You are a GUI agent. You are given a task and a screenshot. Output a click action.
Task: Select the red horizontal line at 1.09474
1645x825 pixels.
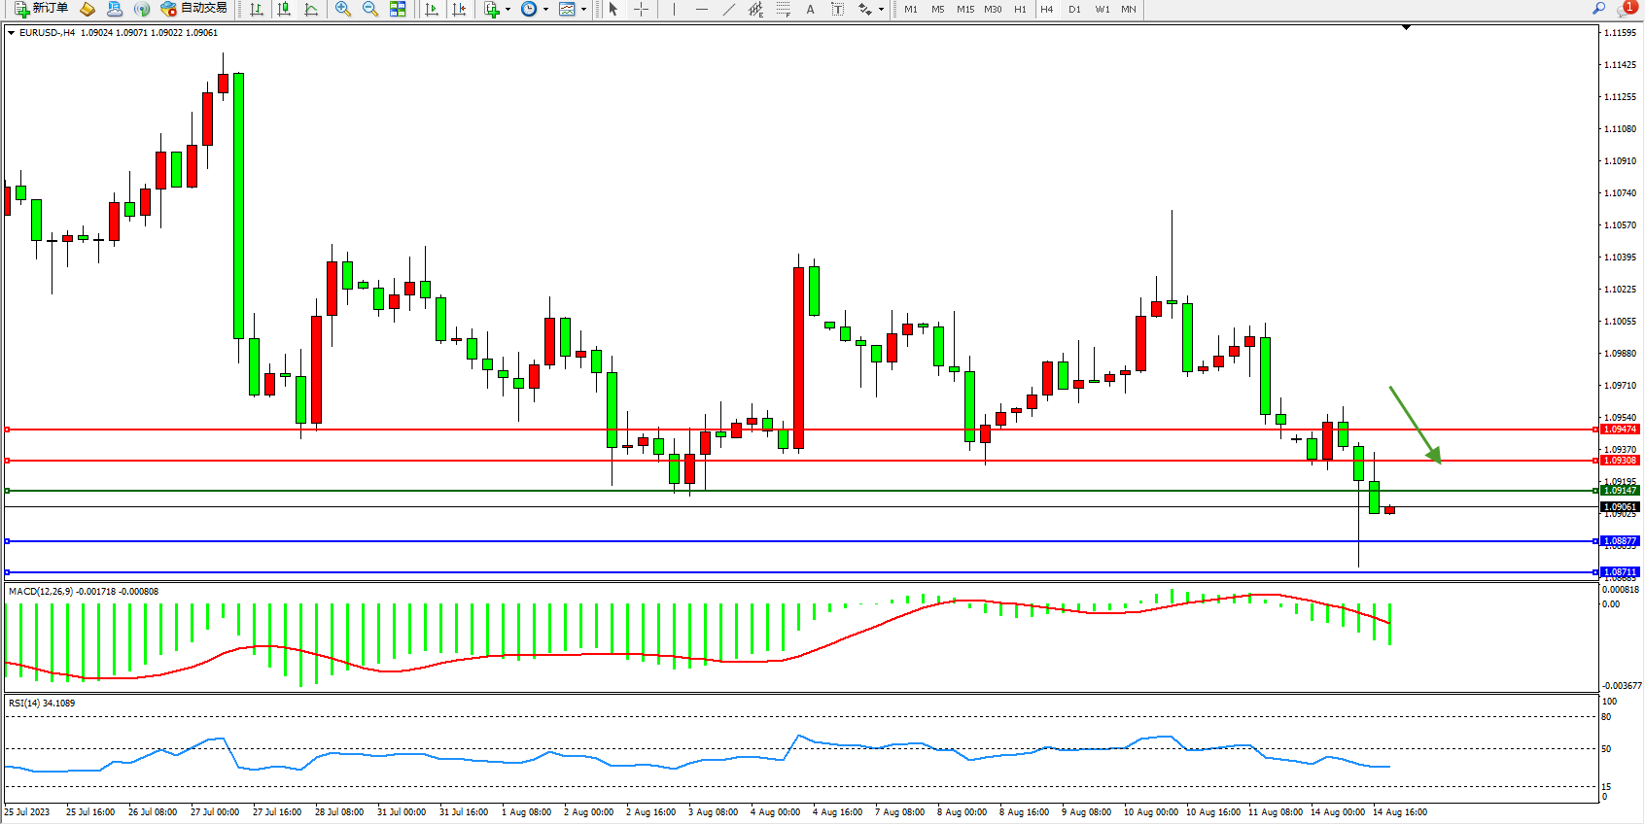pyautogui.click(x=778, y=429)
